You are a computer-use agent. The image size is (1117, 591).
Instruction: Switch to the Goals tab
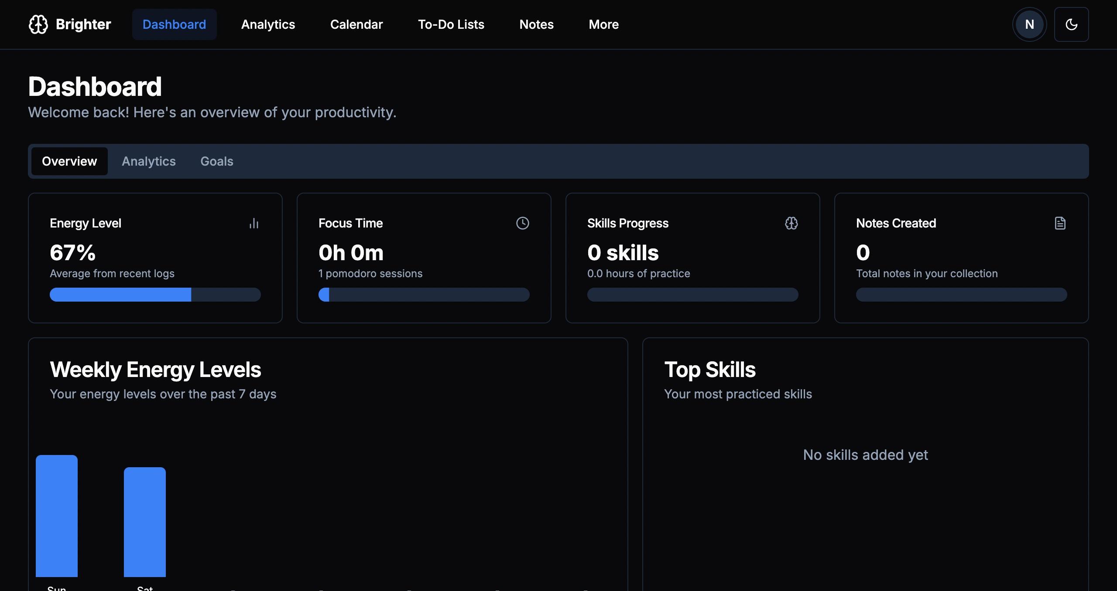(x=217, y=161)
